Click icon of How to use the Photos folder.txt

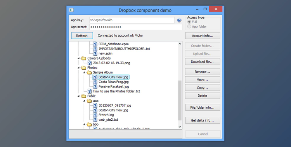(90, 91)
